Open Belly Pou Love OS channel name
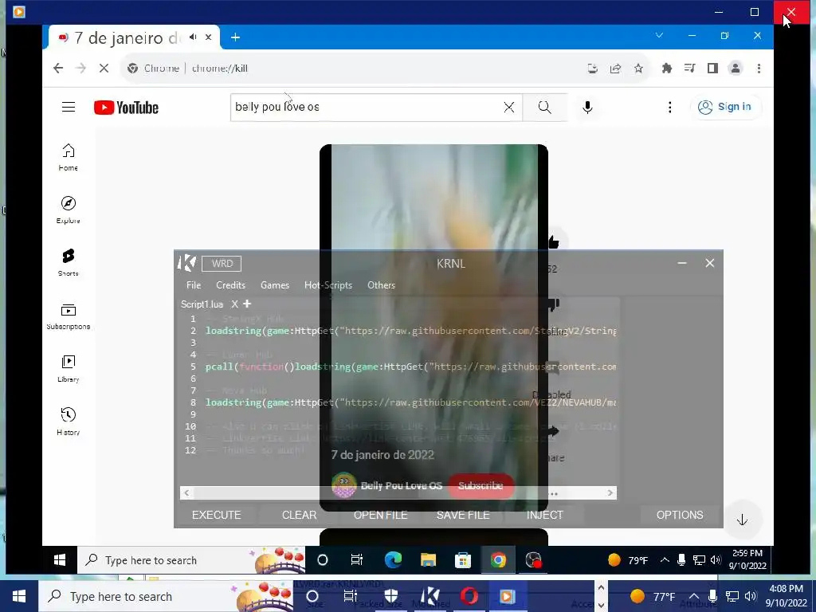 (x=402, y=485)
